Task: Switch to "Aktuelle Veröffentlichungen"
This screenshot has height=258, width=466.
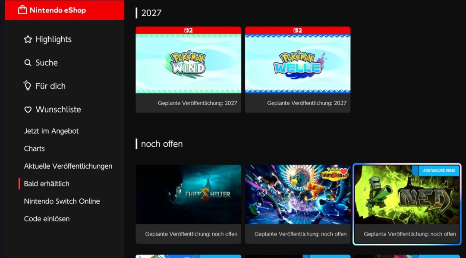Action: pos(68,166)
